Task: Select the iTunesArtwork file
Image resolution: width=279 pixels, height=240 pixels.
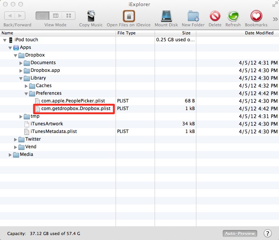Action: tap(47, 124)
